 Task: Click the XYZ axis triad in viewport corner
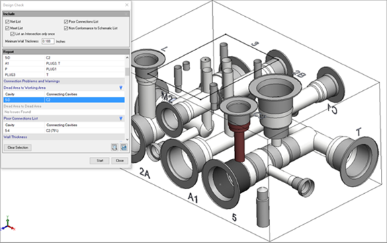(x=7, y=223)
